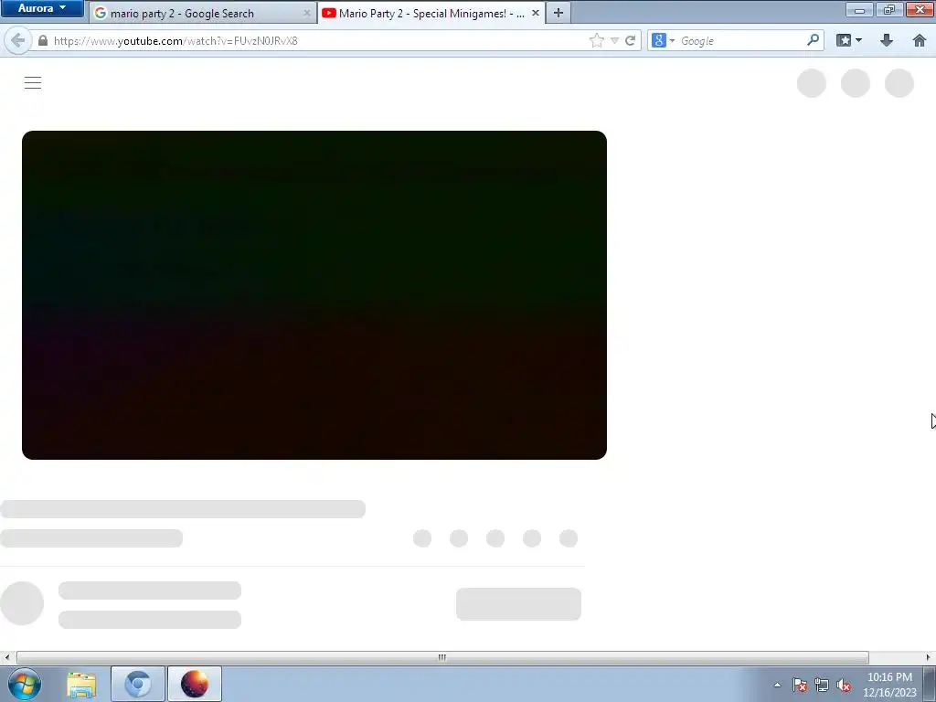
Task: Click the scrollbar left arrow
Action: click(x=6, y=657)
